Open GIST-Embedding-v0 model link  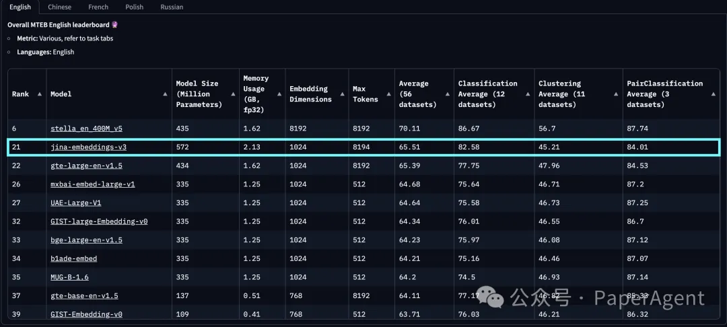[86, 314]
